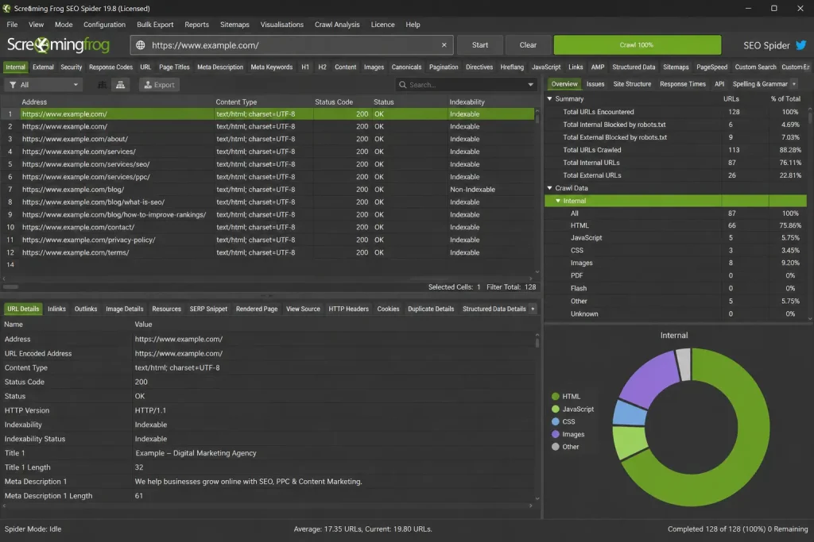Open the All filter dropdown

point(44,84)
